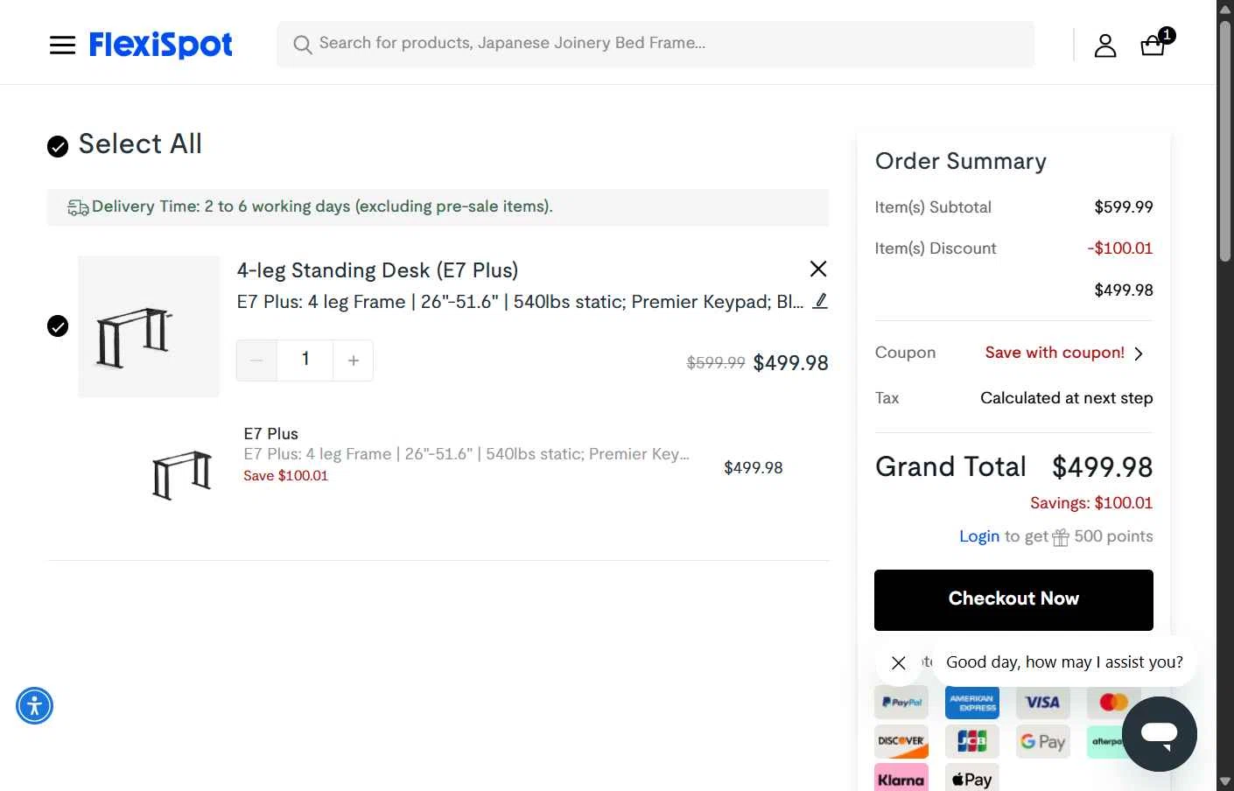Screen dimensions: 1234x791
Task: Open the 4-leg Standing Desk thumbnail
Action: [149, 326]
